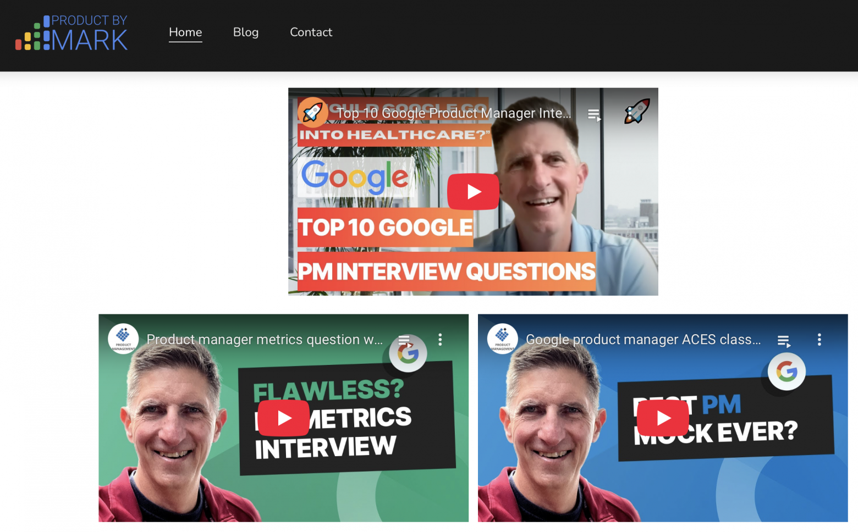
Task: Open the channel avatar on the ACES class video
Action: [503, 339]
